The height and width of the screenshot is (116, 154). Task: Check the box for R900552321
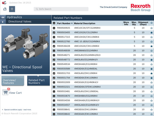54,87
